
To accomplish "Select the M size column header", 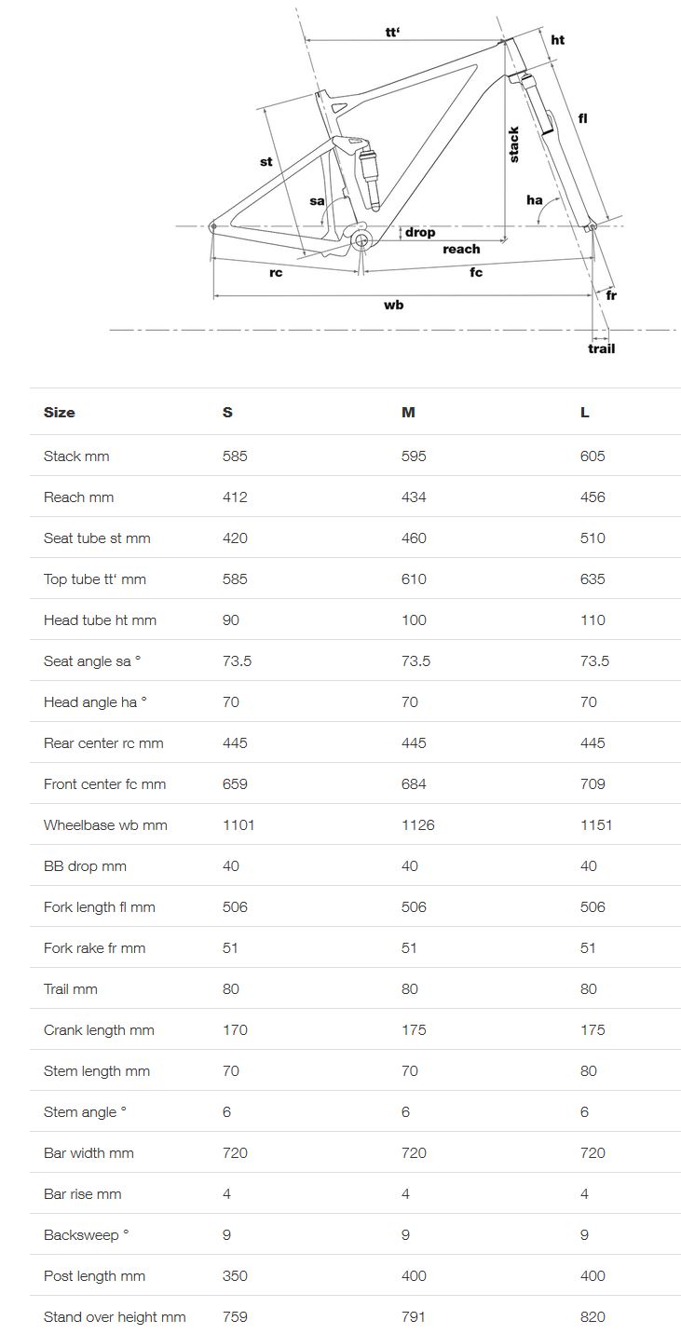I will [x=408, y=412].
